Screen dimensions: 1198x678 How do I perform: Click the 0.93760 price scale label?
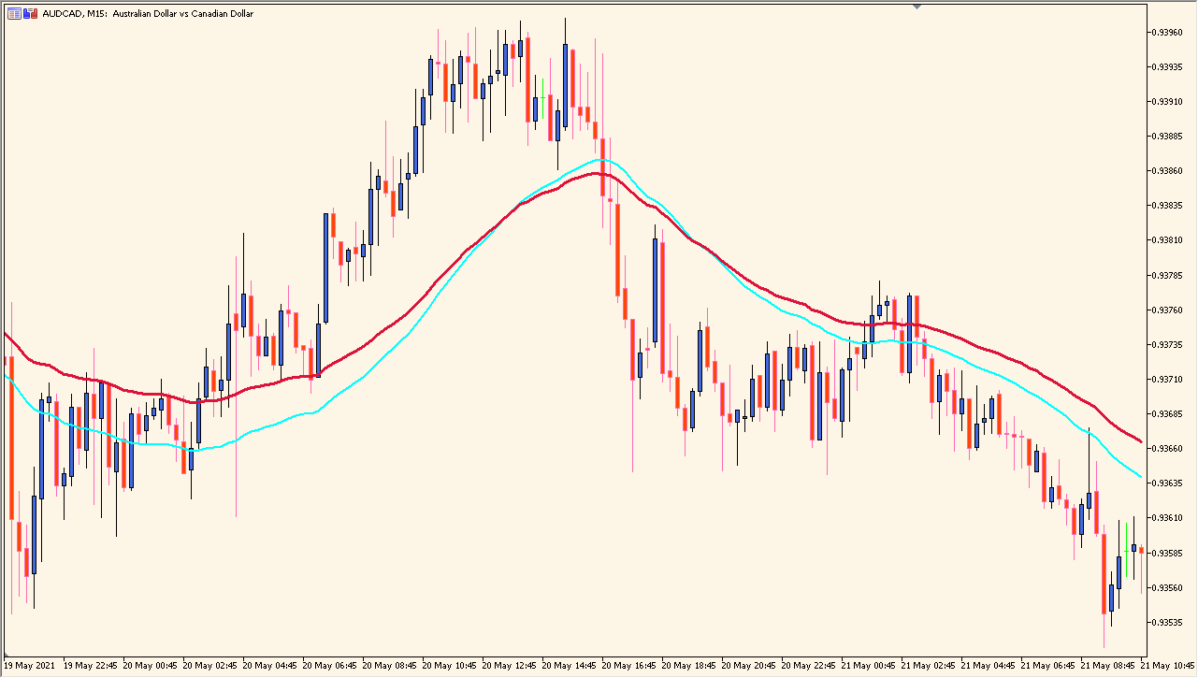(1169, 310)
